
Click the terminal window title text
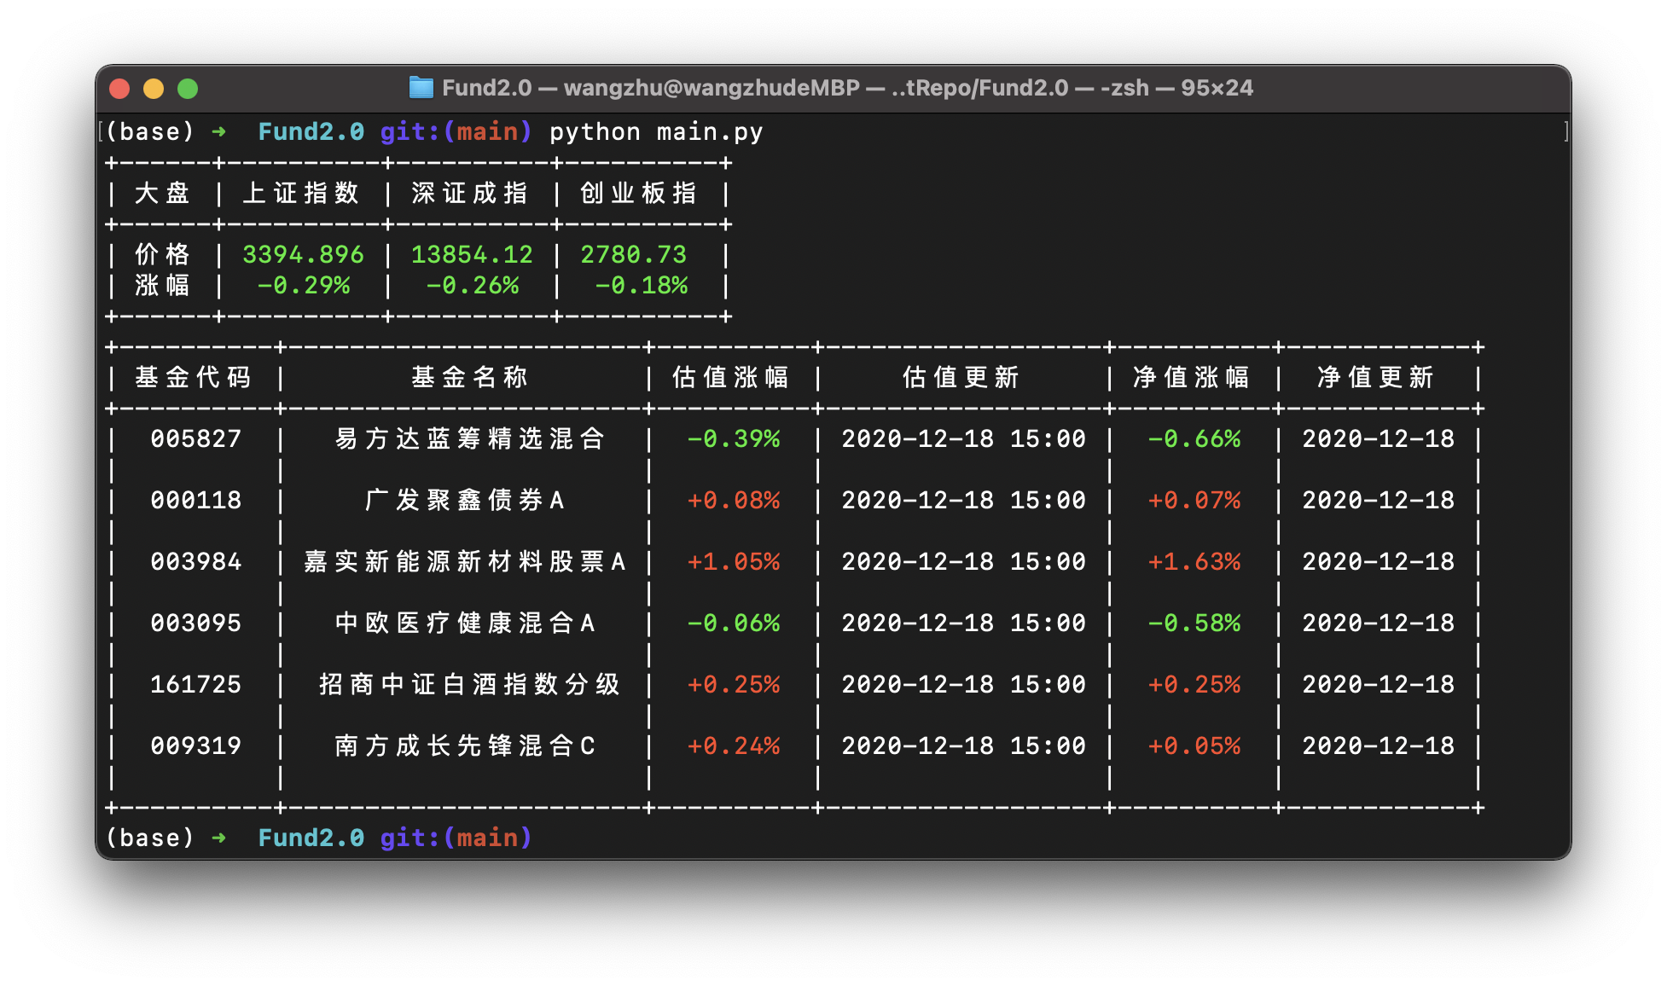pyautogui.click(x=846, y=88)
